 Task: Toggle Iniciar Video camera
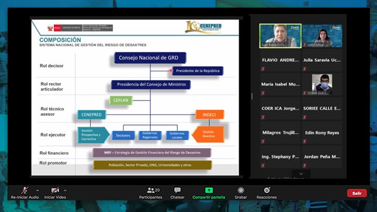point(55,190)
